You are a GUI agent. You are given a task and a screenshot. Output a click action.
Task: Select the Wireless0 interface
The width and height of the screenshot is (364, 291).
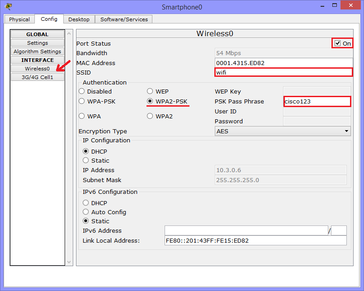point(37,68)
